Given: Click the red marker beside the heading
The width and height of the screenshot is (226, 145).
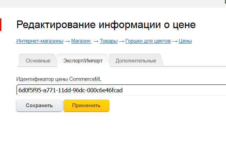Looking at the screenshot, I should [x=1, y=25].
